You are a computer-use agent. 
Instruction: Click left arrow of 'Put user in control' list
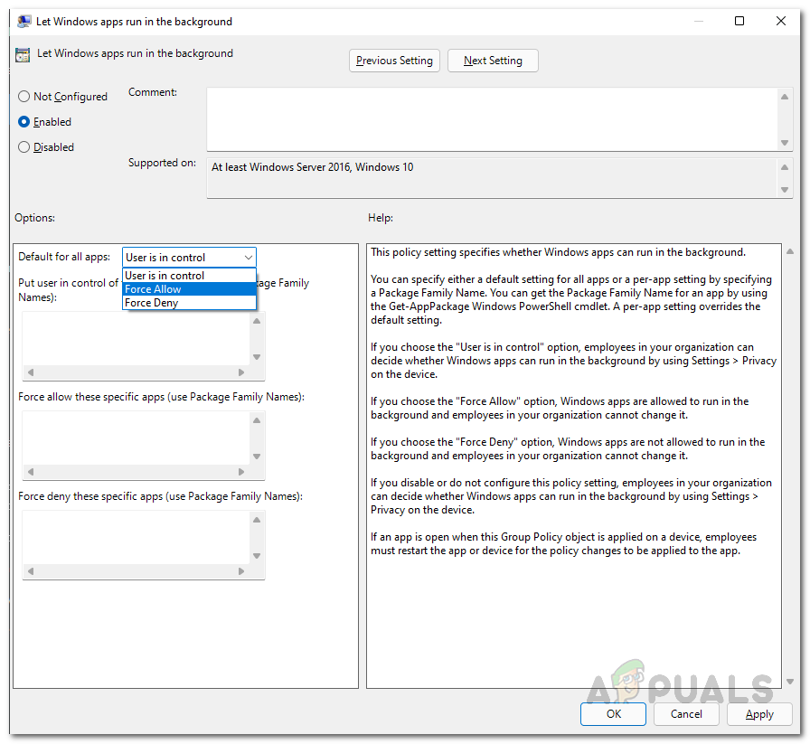tap(31, 372)
